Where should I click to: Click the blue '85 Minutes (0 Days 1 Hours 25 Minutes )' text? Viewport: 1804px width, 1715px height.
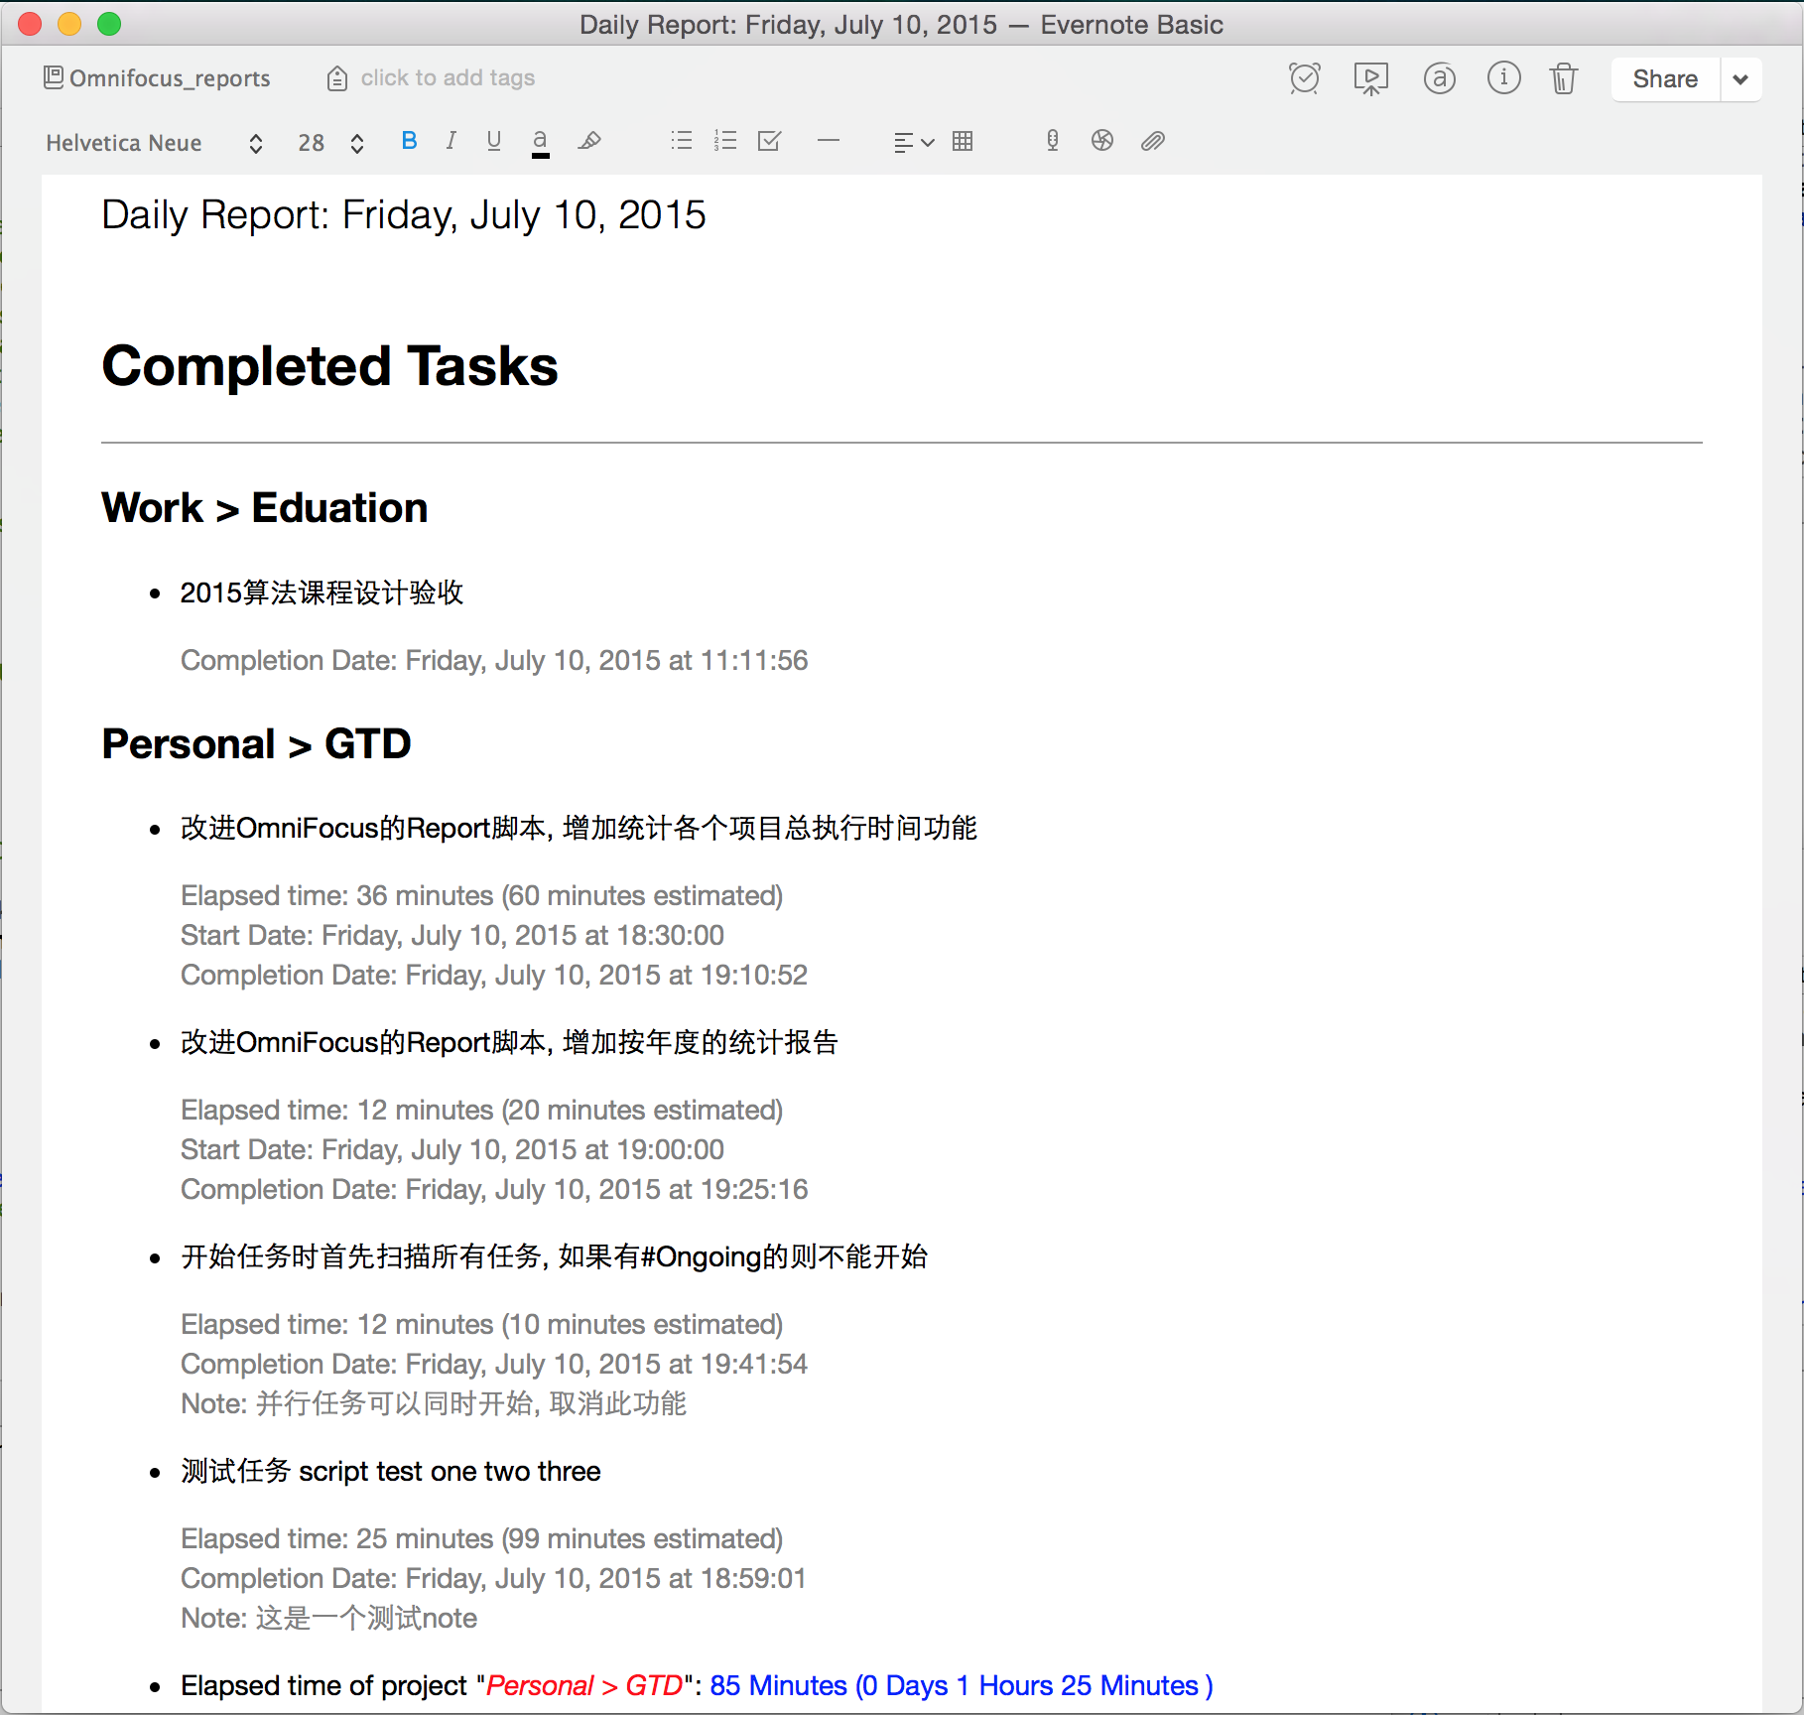click(x=962, y=1686)
